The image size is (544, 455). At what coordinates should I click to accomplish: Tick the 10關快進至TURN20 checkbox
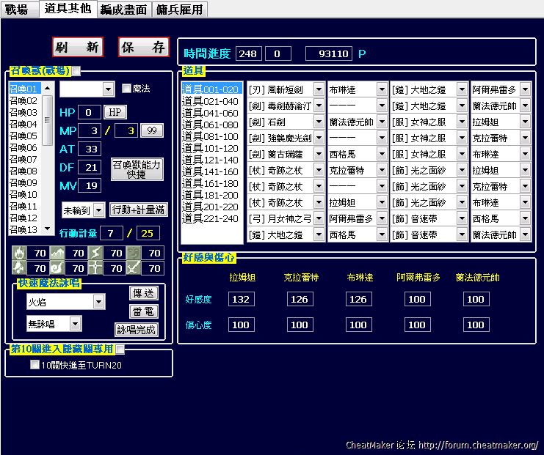[x=35, y=365]
